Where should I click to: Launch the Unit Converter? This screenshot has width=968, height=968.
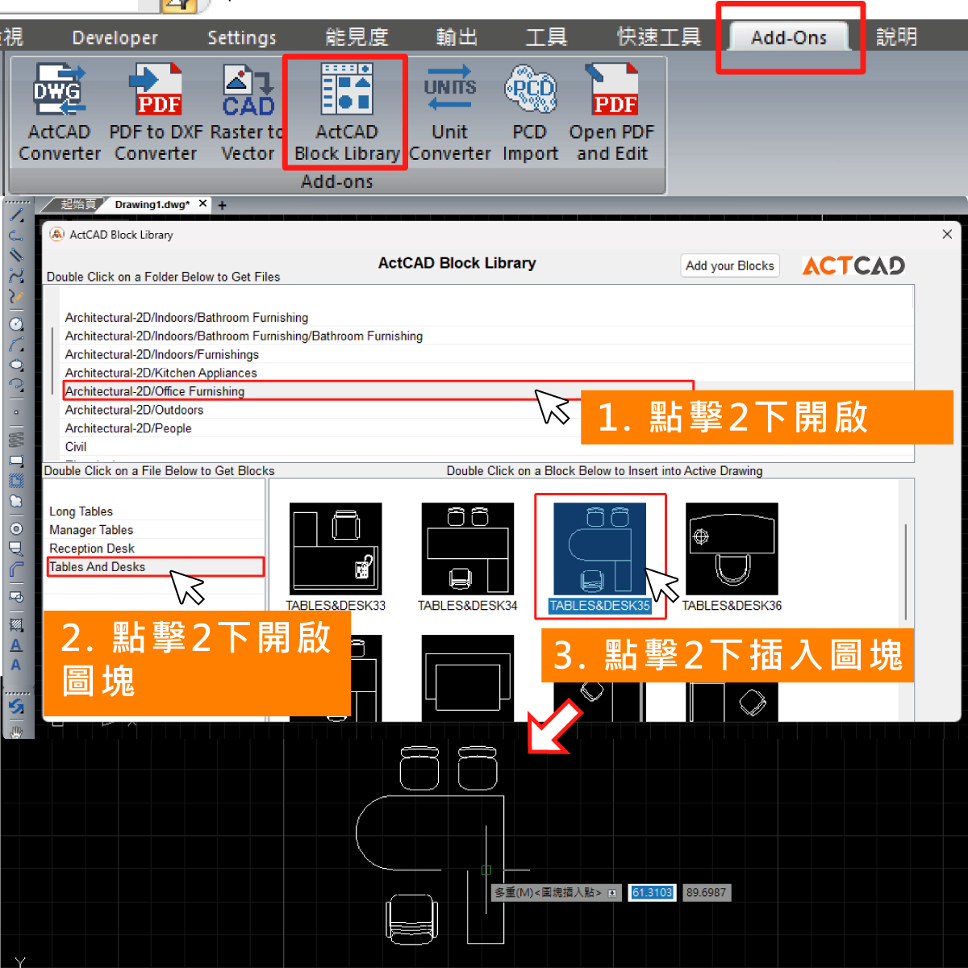(x=449, y=112)
